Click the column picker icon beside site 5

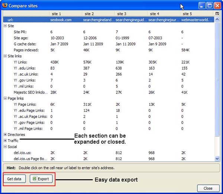click(217, 13)
